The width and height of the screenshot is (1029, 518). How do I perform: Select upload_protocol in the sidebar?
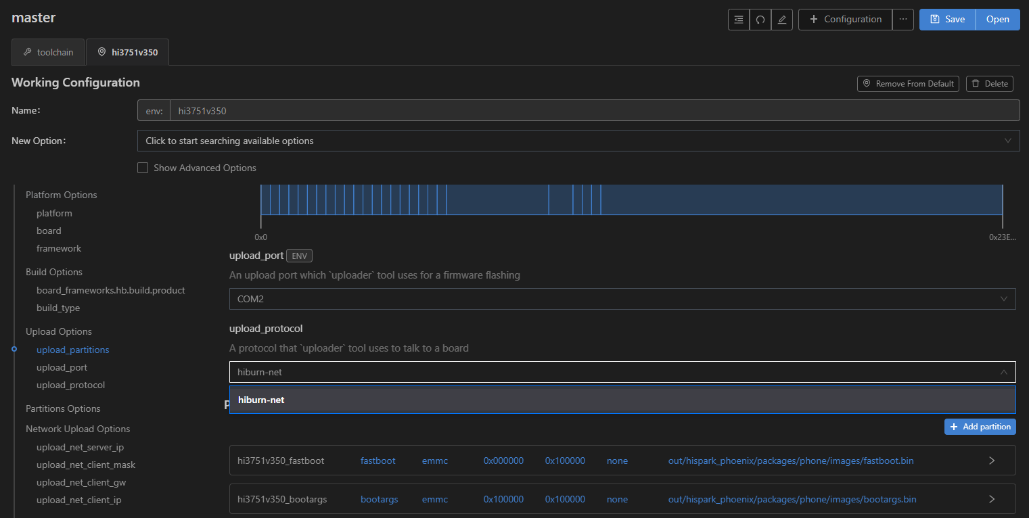pyautogui.click(x=71, y=385)
